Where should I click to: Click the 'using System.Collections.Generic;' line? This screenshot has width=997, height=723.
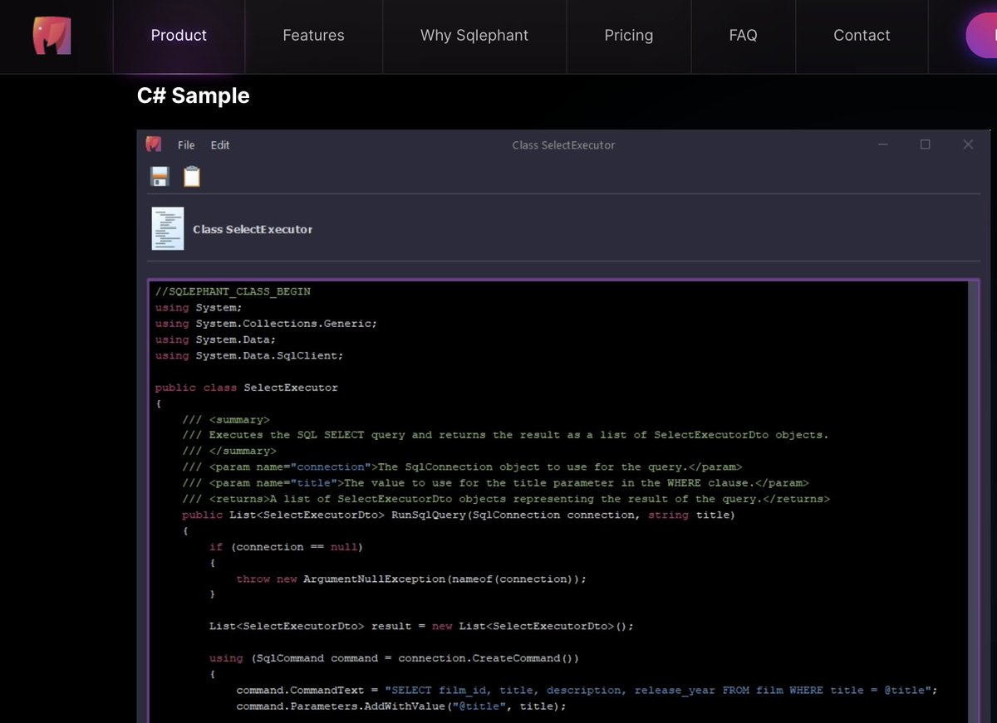(x=266, y=324)
